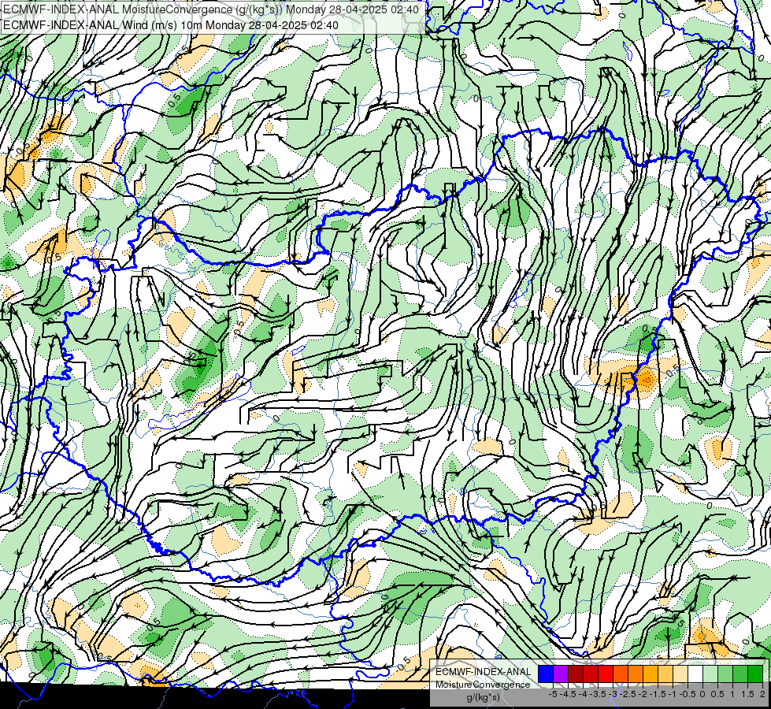The width and height of the screenshot is (771, 709).
Task: Click the purple legend swatch
Action: (x=561, y=674)
